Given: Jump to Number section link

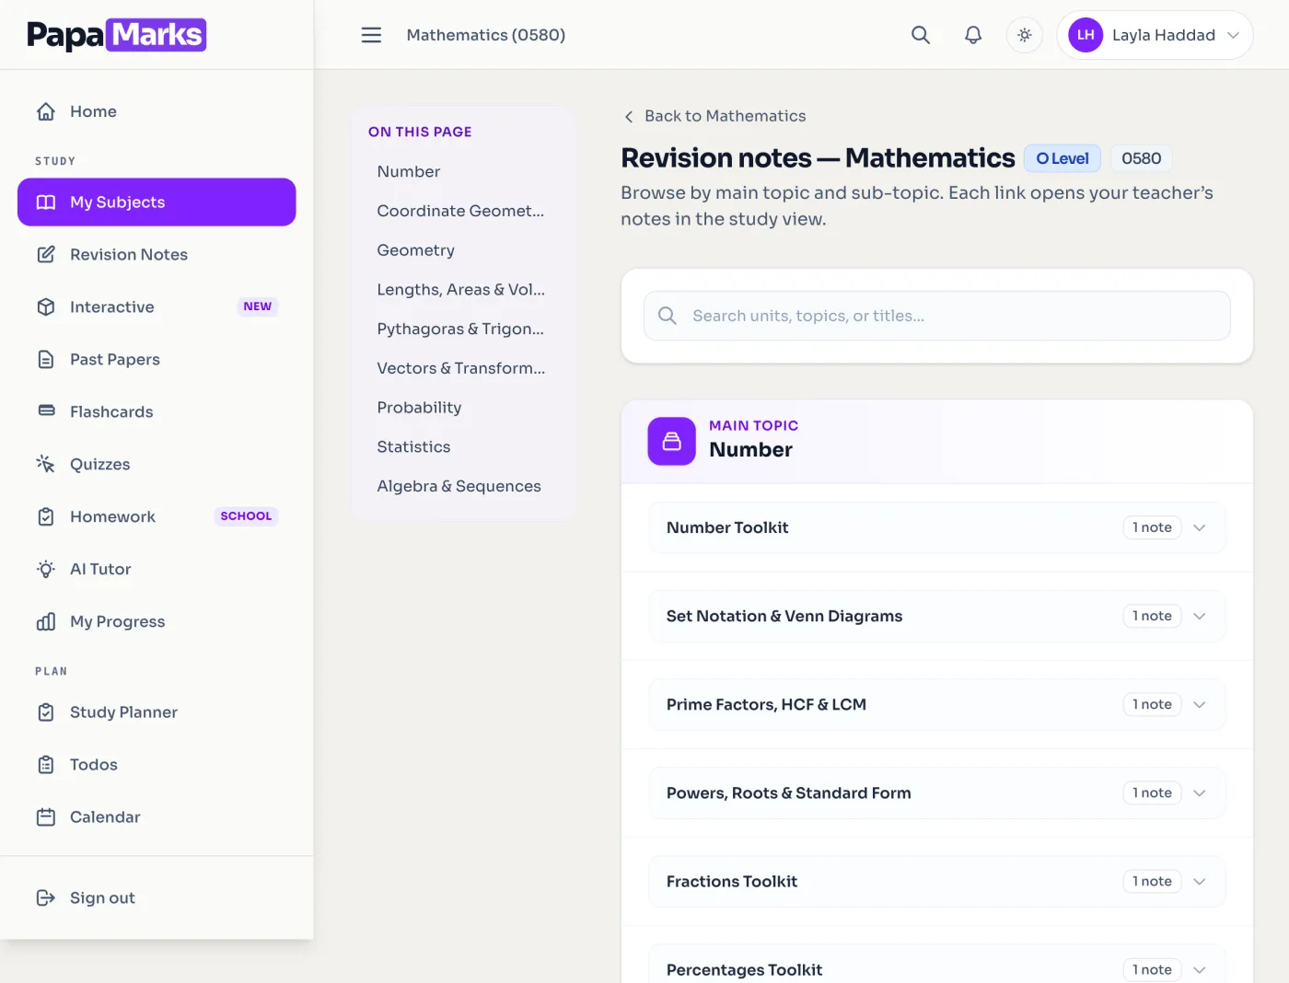Looking at the screenshot, I should pos(409,172).
